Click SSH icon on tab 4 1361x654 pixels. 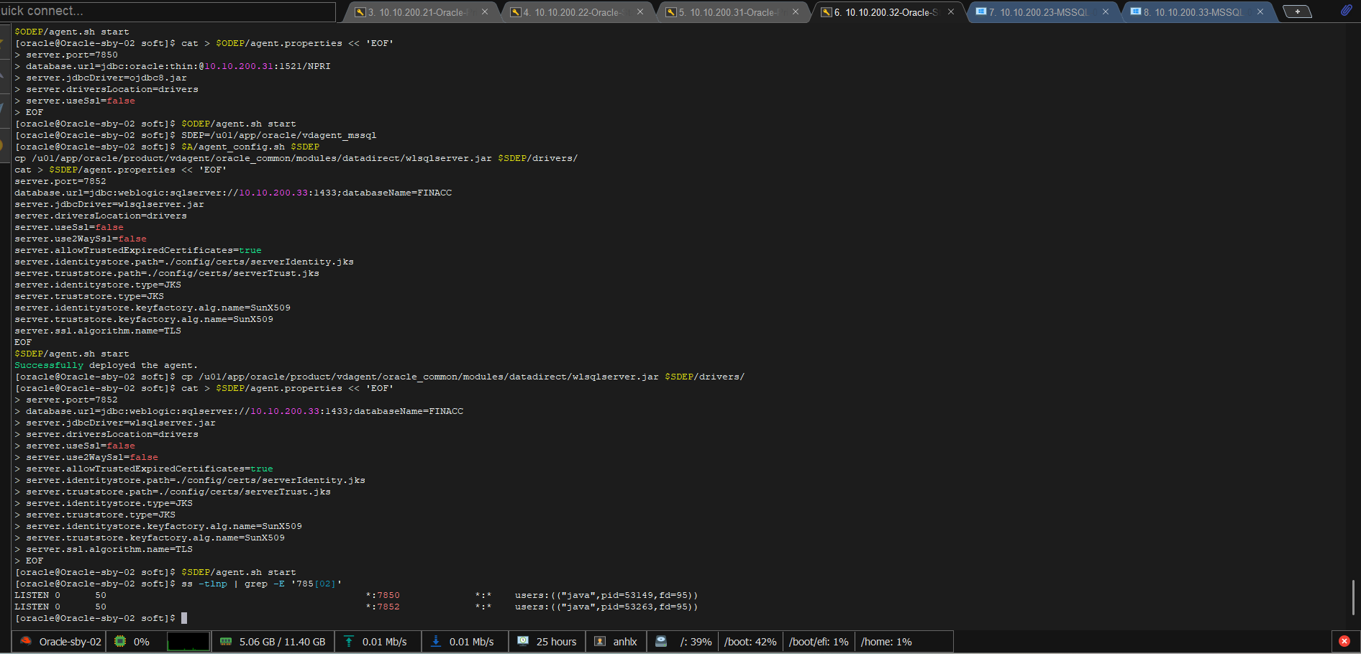516,12
